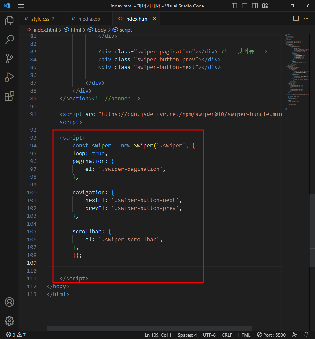Click CRLF end-of-line status item
315x339 pixels.
tap(227, 335)
